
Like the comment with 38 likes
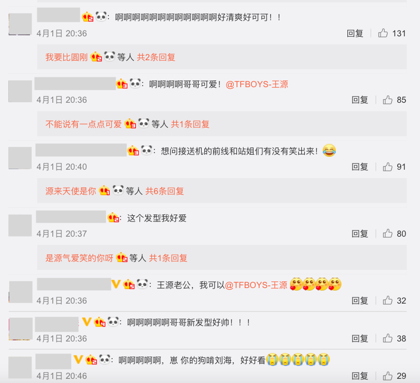[x=387, y=338]
